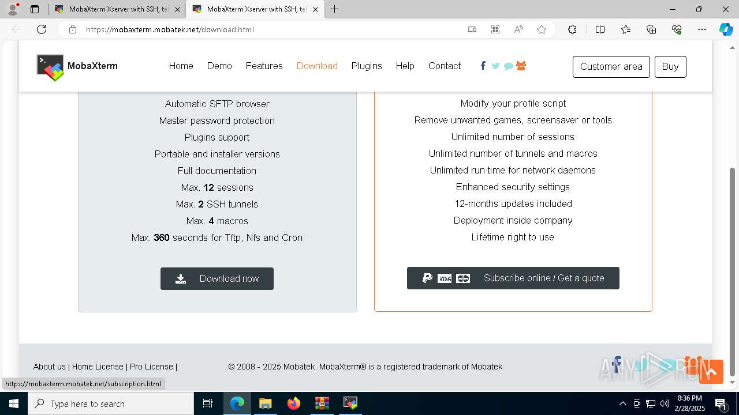
Task: Open volume control in system tray
Action: tap(665, 403)
